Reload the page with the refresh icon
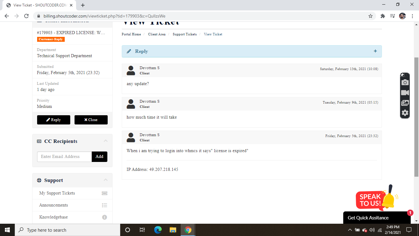Viewport: 419px width, 236px height. [26, 16]
